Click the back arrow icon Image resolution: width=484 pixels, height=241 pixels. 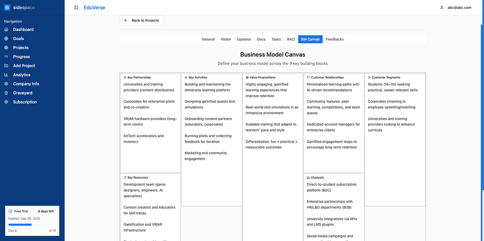coord(126,20)
